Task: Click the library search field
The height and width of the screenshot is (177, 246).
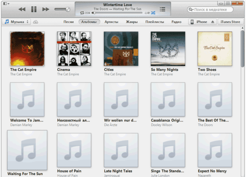Action: tap(210, 9)
